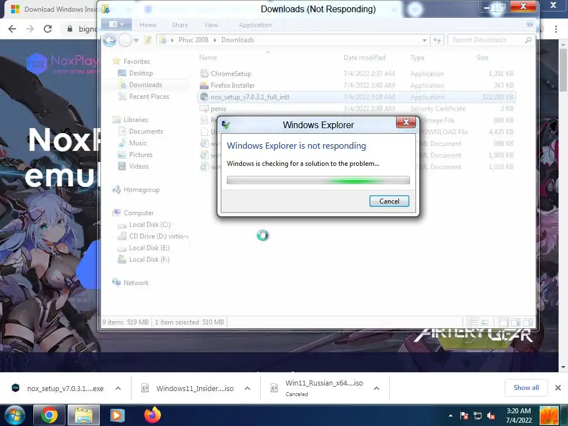Open Local Disk (F:)
568x426 pixels.
[149, 259]
